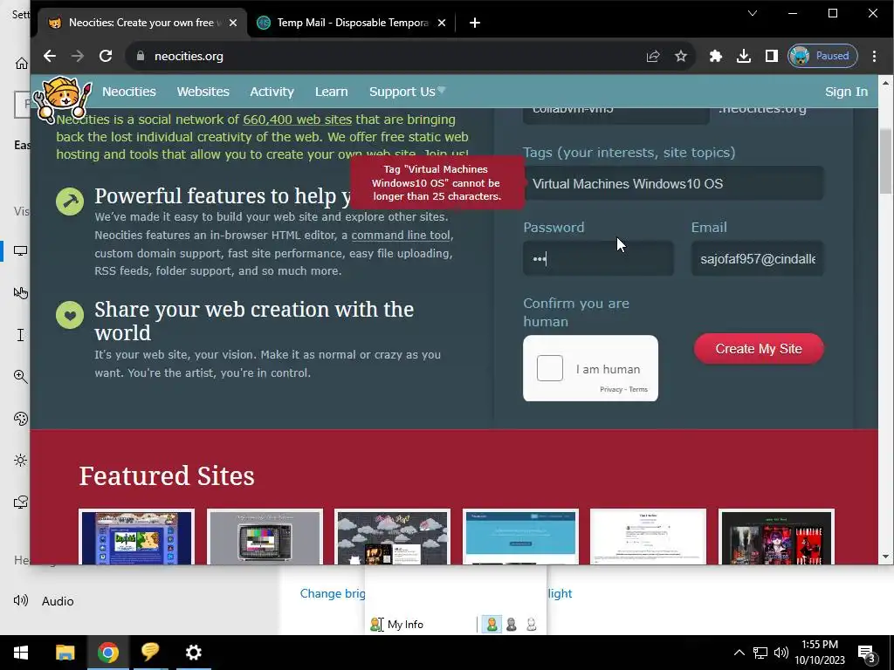Click the scrollbar down arrow

[885, 556]
